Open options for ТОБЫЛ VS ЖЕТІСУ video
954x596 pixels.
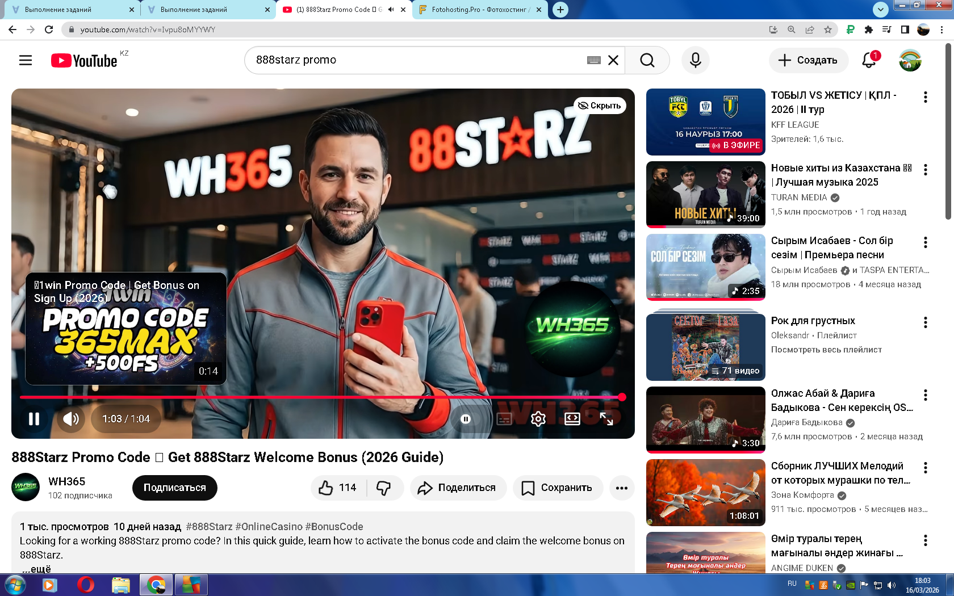[x=926, y=97]
